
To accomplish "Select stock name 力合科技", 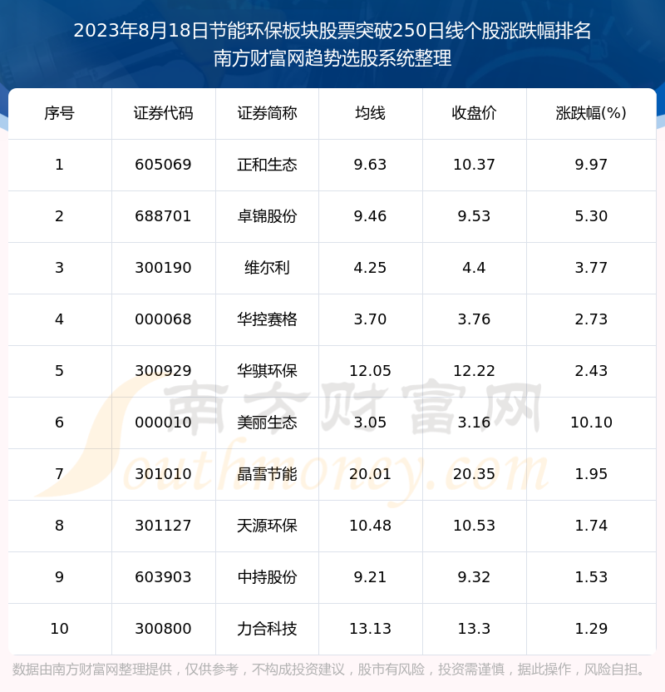I will click(267, 630).
